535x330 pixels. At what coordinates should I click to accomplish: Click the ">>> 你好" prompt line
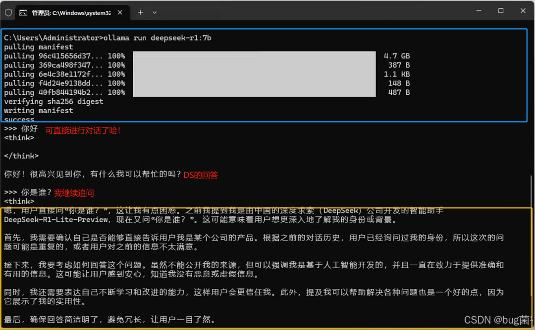(x=21, y=129)
